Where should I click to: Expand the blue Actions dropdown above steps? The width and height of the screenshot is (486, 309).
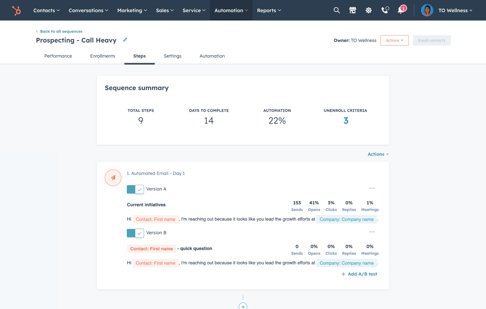point(378,154)
